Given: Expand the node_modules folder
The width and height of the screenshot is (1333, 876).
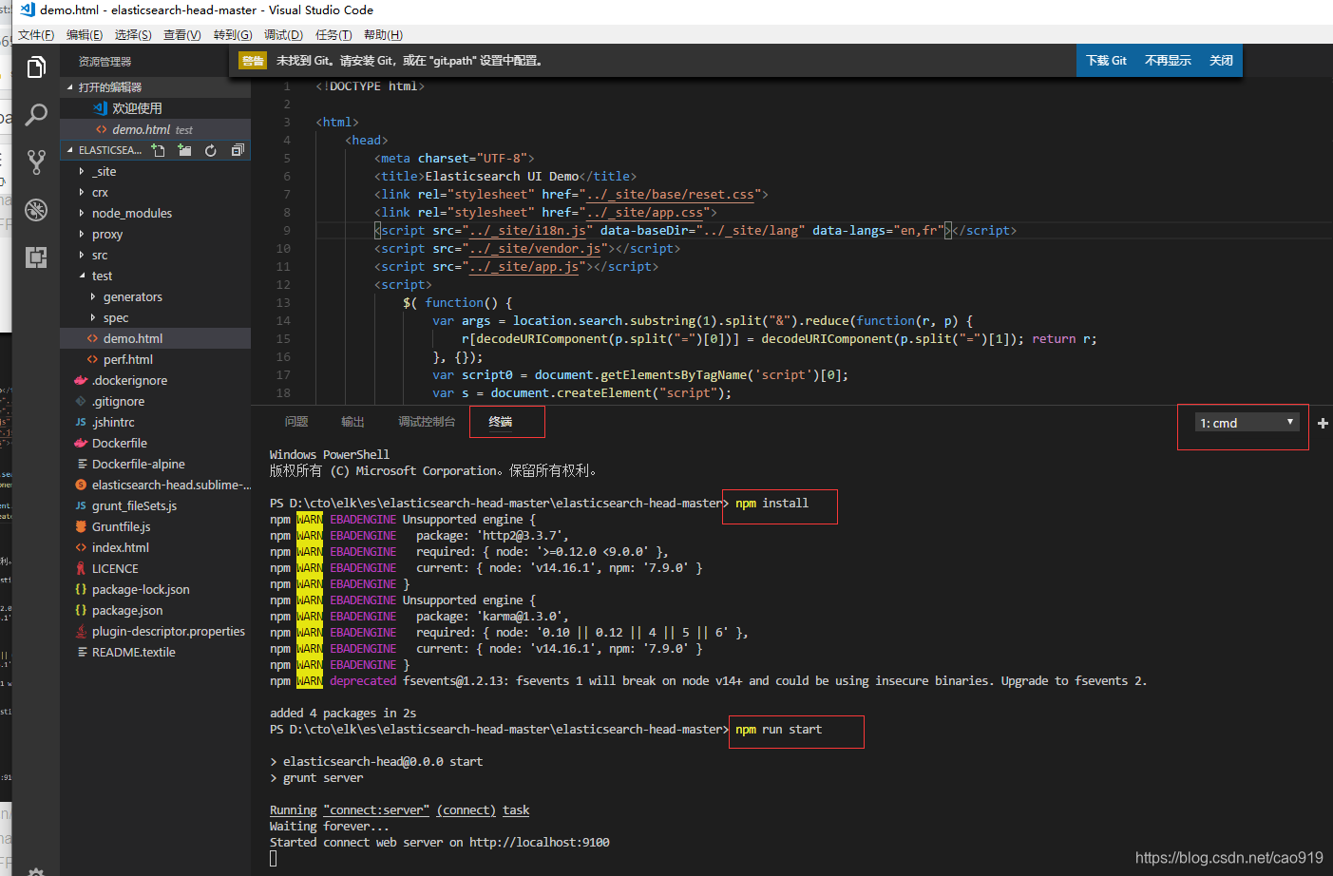Looking at the screenshot, I should pos(155,214).
